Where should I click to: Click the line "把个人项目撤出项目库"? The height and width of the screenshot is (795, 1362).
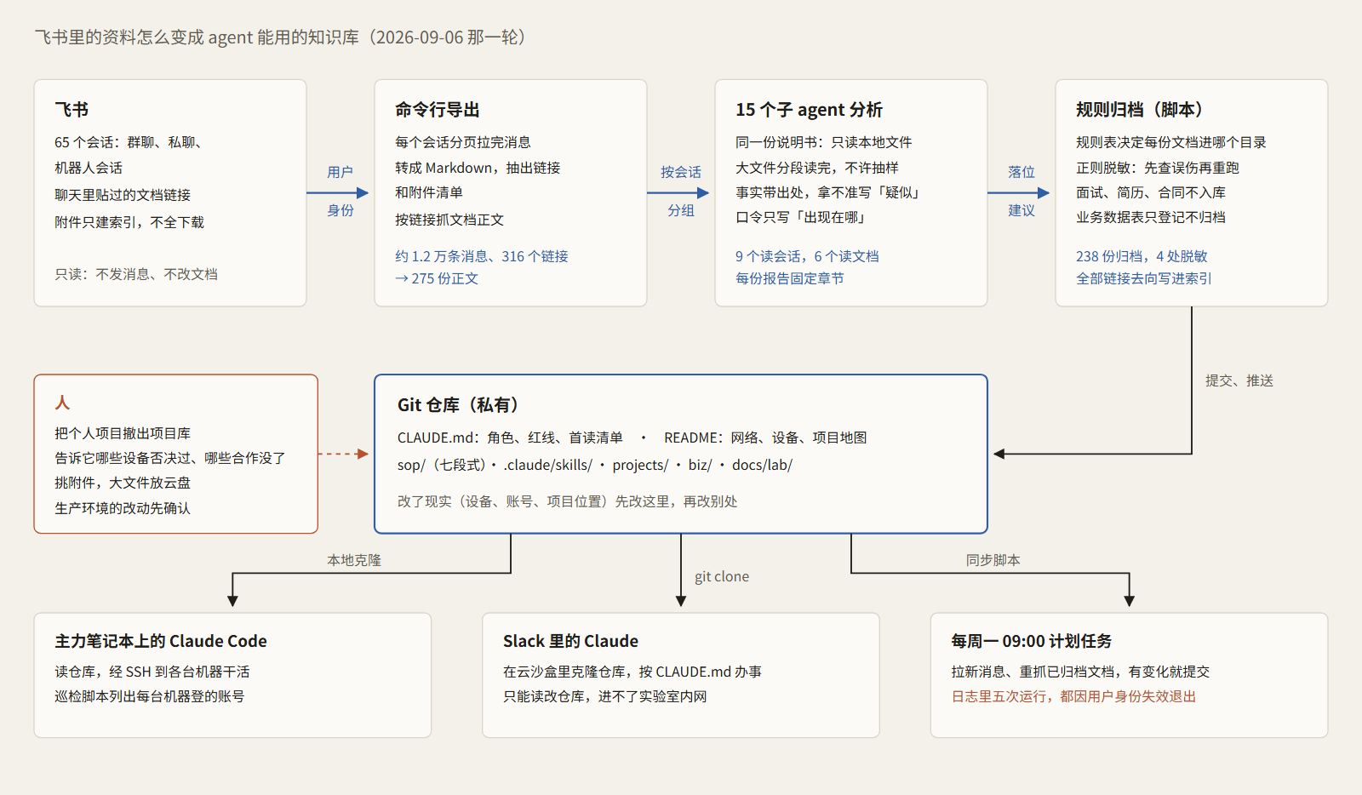(x=123, y=433)
